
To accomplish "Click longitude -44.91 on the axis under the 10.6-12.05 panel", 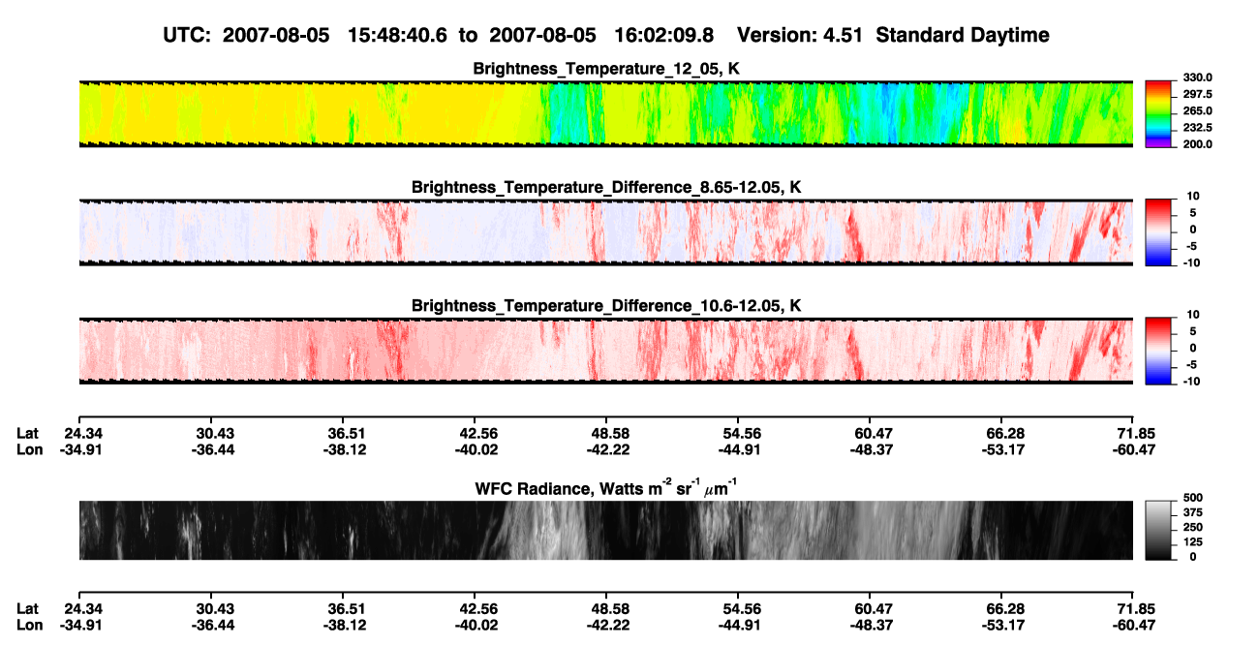I will (x=739, y=448).
